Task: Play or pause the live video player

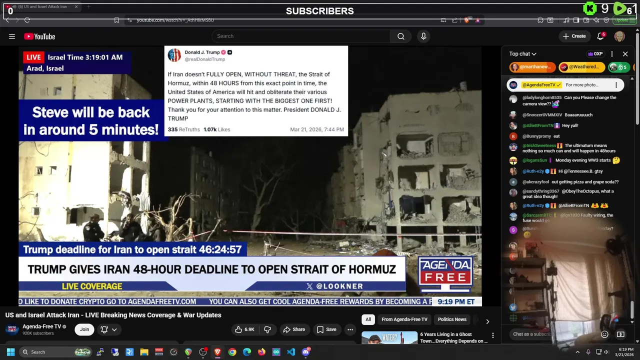Action: 250,176
